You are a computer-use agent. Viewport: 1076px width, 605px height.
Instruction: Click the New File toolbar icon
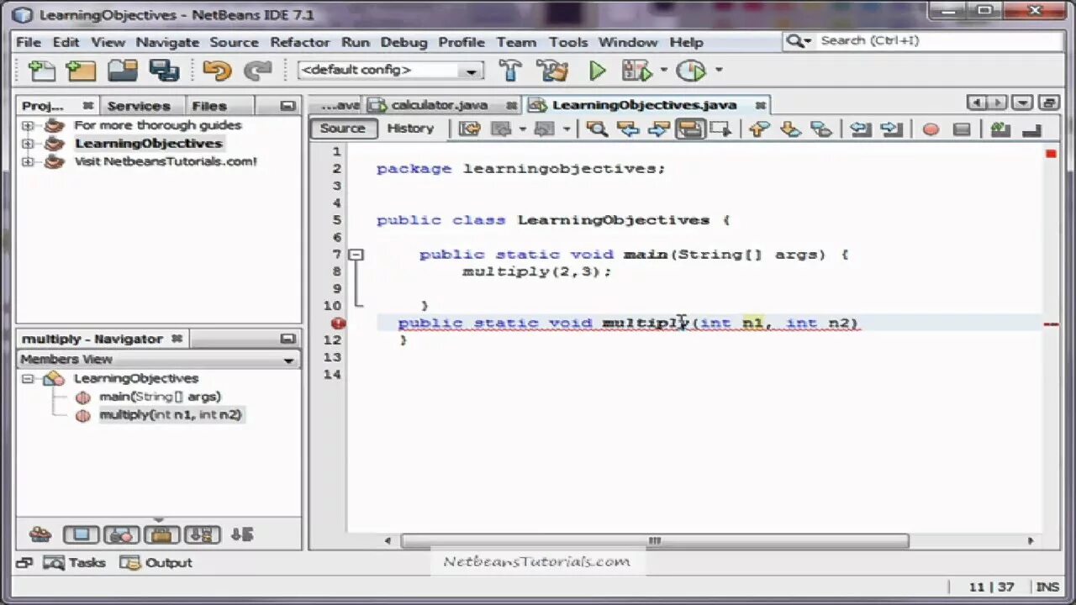pos(41,71)
